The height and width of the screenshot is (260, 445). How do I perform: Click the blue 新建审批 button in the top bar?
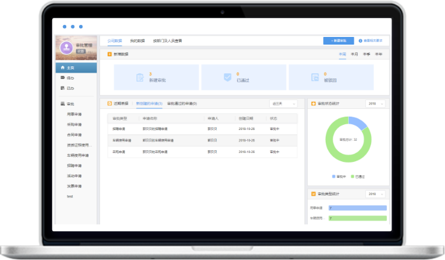pos(339,41)
